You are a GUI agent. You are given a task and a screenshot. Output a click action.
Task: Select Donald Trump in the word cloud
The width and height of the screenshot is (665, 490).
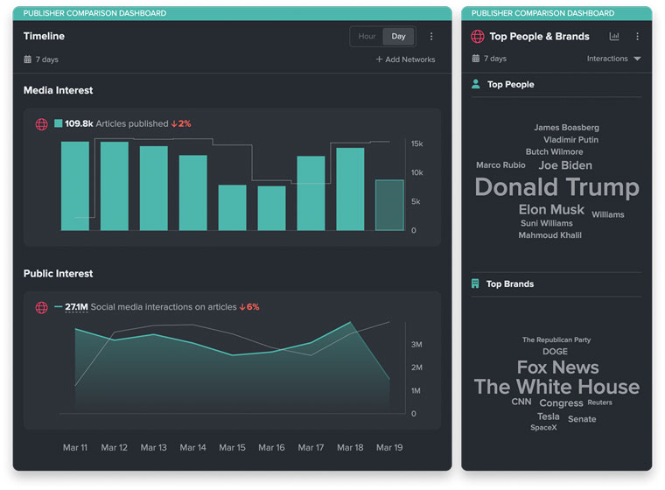pos(556,187)
